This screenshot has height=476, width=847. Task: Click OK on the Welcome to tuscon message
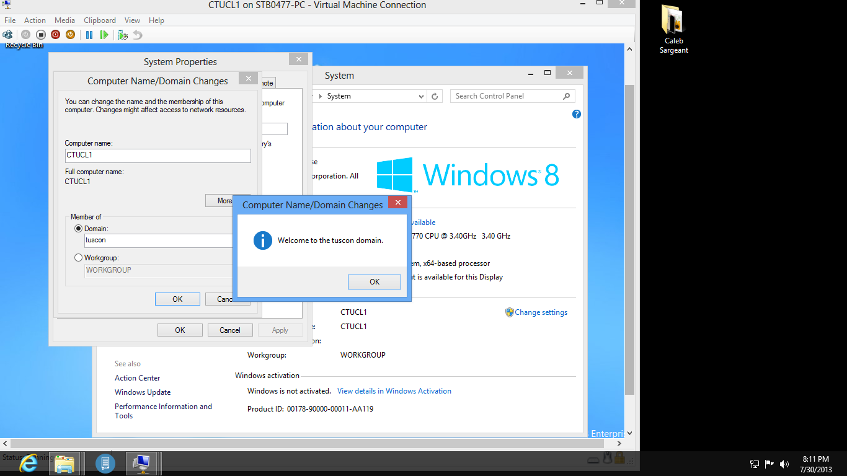pyautogui.click(x=375, y=282)
